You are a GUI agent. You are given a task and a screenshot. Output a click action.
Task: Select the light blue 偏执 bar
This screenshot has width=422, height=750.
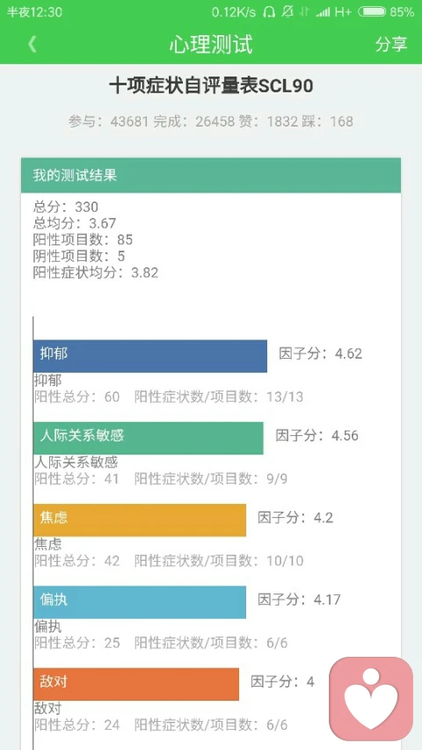(140, 601)
